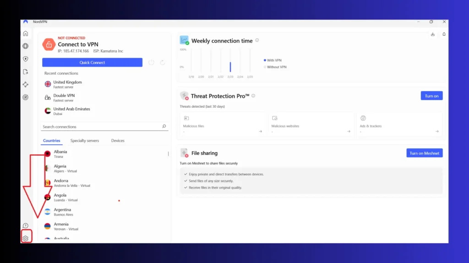This screenshot has height=263, width=469.
Task: Switch to the Specialty servers tab
Action: pyautogui.click(x=85, y=141)
